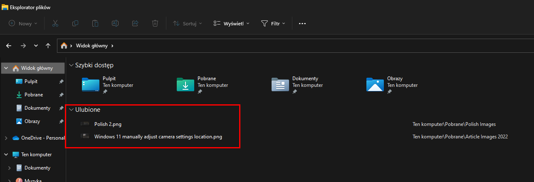
Task: Open the Obrazy quick access folder
Action: pyautogui.click(x=393, y=84)
